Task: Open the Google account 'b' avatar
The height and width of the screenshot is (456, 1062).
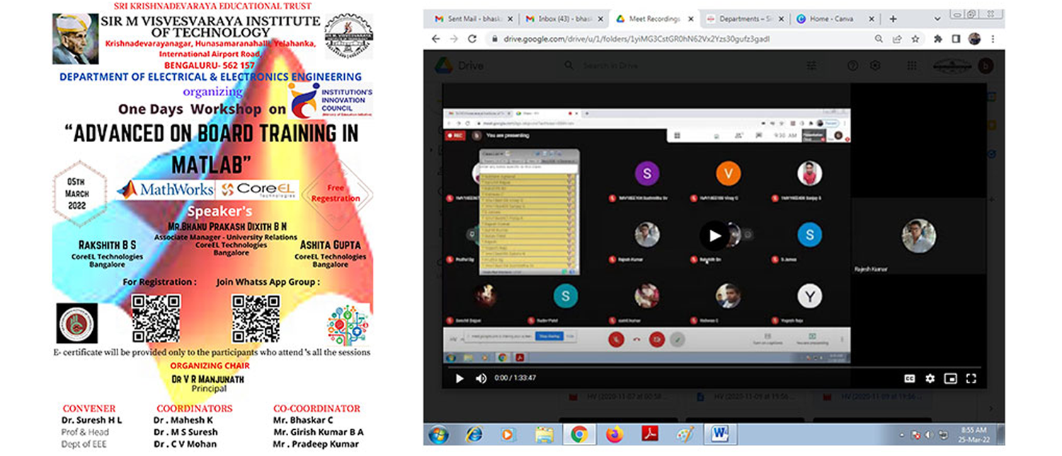Action: pos(986,66)
